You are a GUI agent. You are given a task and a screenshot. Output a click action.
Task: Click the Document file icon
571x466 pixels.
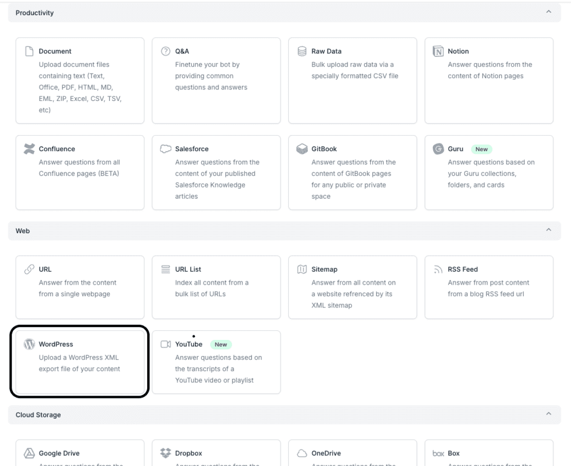click(30, 51)
